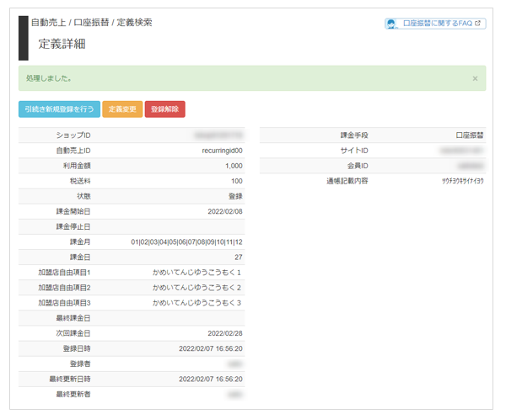This screenshot has height=414, width=506.
Task: Click the 会員ID label
Action: pyautogui.click(x=358, y=166)
